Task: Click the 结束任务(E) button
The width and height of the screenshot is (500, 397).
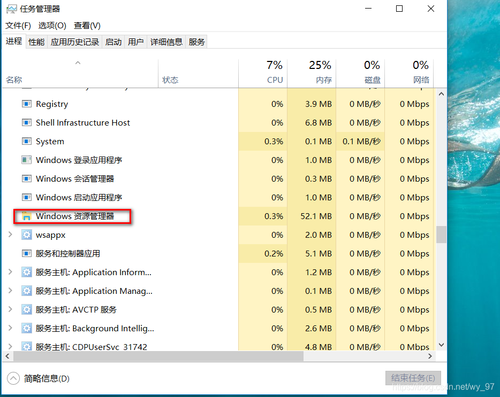Action: point(413,378)
